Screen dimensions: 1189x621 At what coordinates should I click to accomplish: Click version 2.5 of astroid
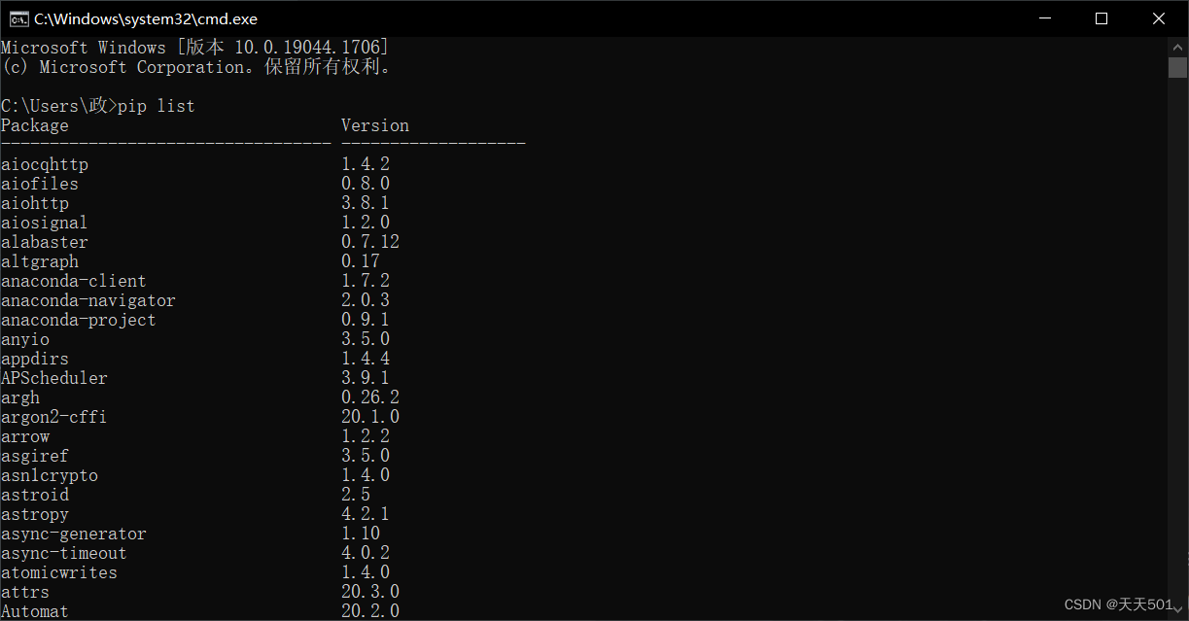click(x=356, y=495)
